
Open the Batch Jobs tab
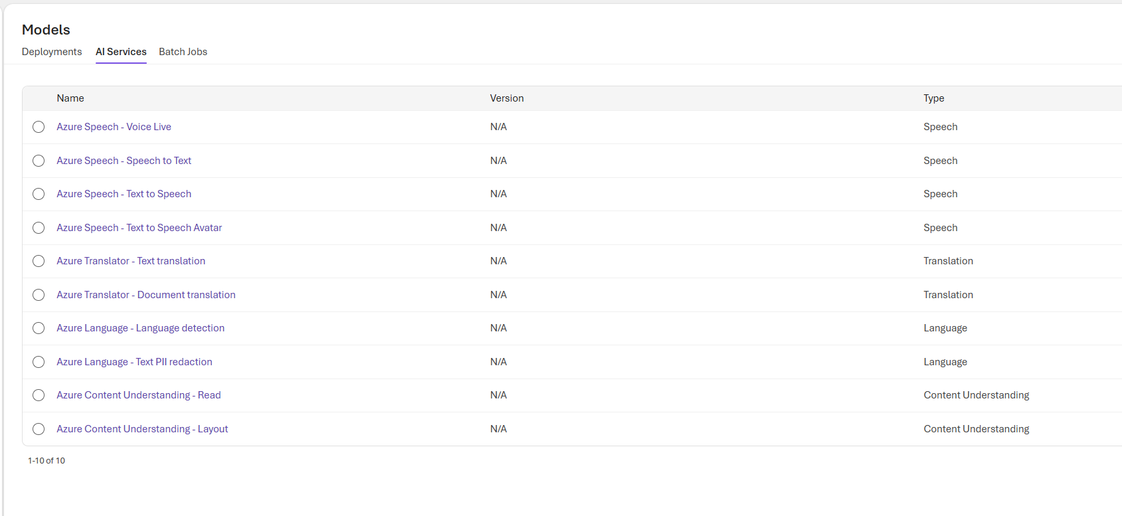click(183, 52)
